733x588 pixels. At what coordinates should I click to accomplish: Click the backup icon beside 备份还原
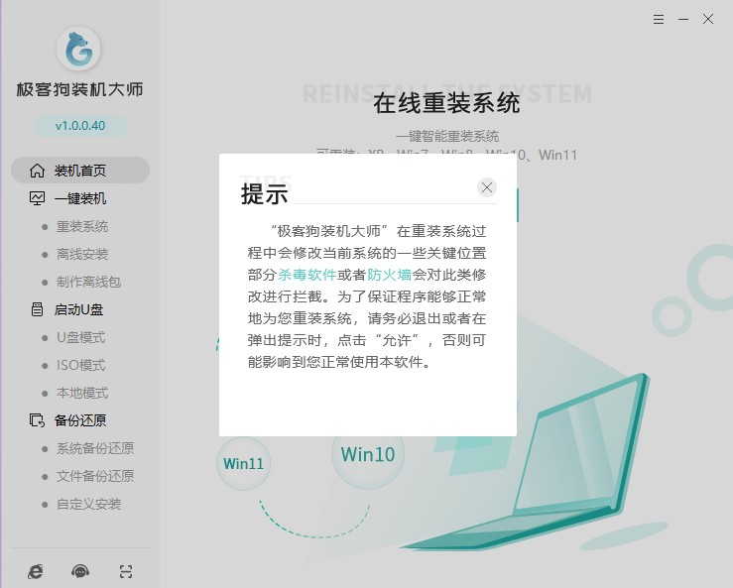38,420
